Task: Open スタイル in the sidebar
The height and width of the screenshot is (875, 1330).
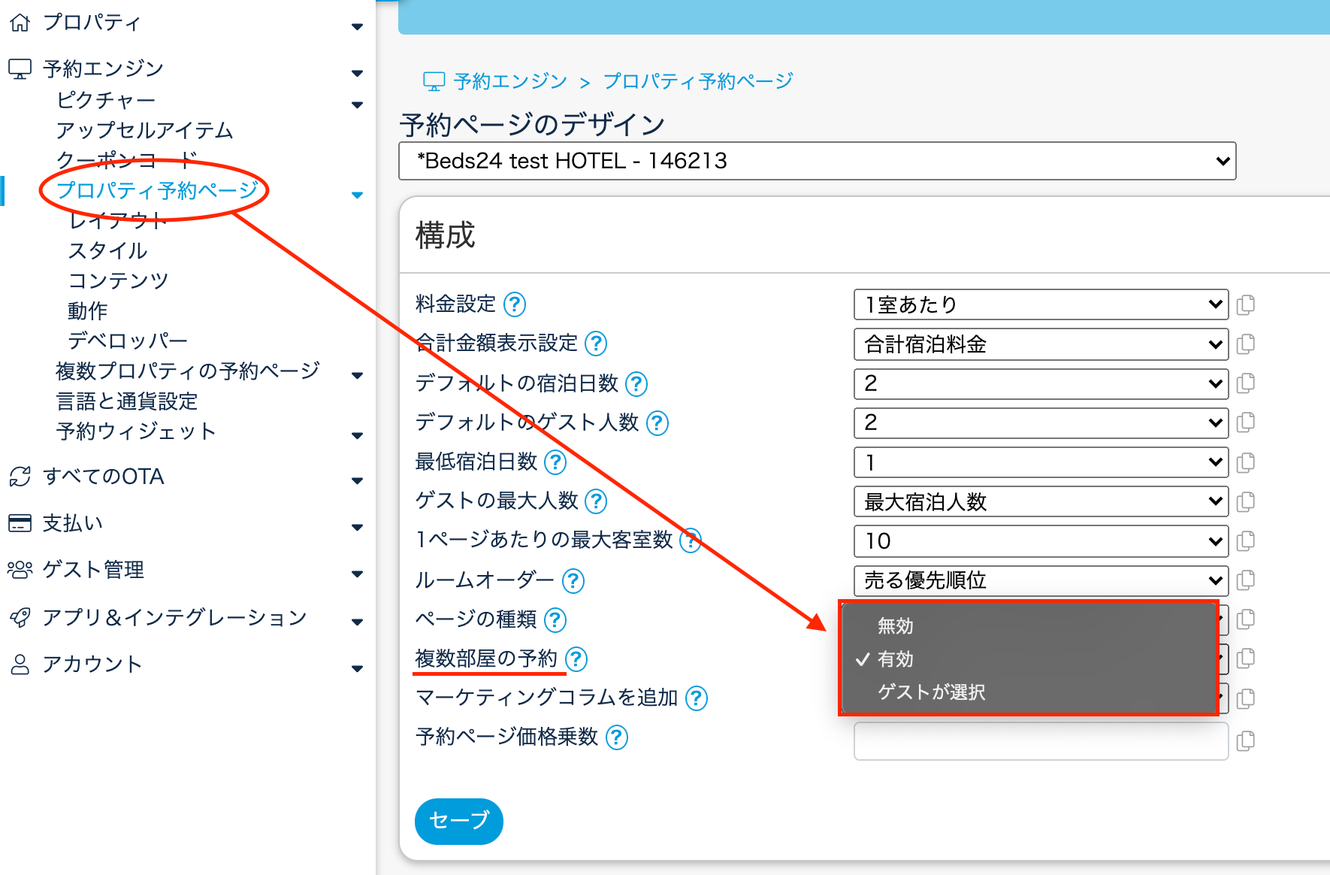Action: (107, 250)
